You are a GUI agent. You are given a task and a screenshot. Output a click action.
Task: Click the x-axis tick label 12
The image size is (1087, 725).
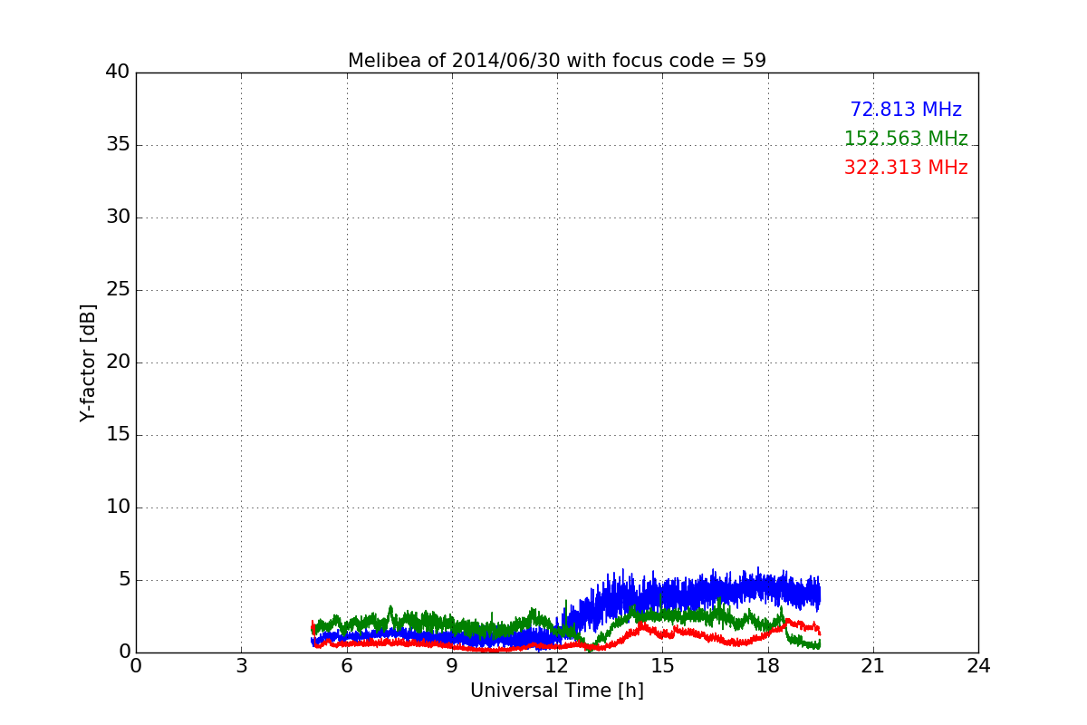[x=557, y=666]
